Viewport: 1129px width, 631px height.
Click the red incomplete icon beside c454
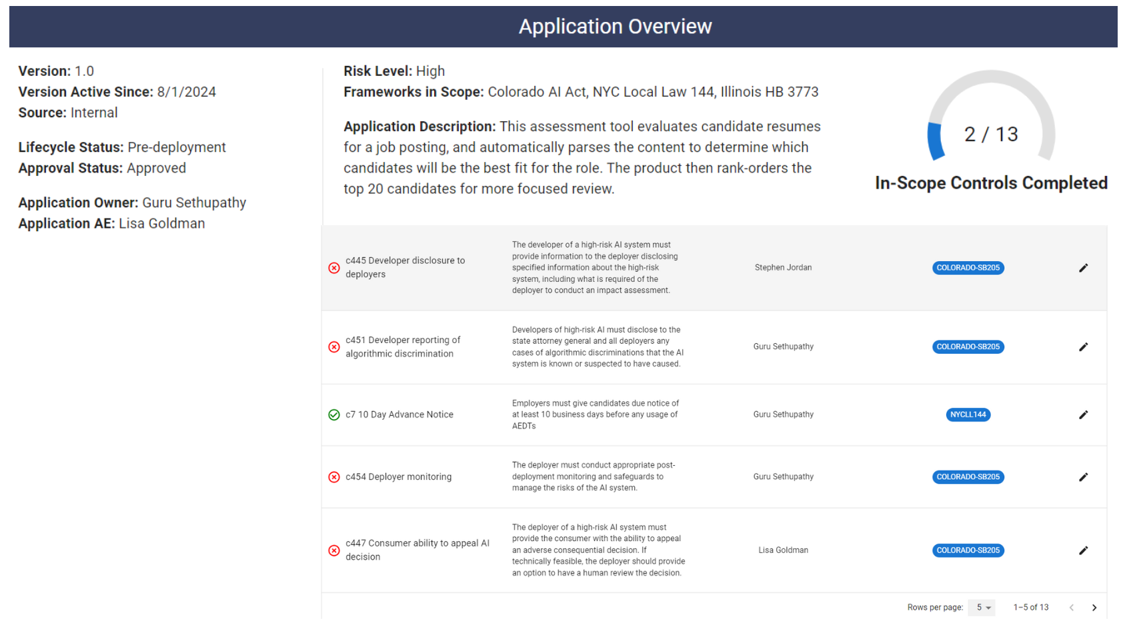click(x=334, y=476)
